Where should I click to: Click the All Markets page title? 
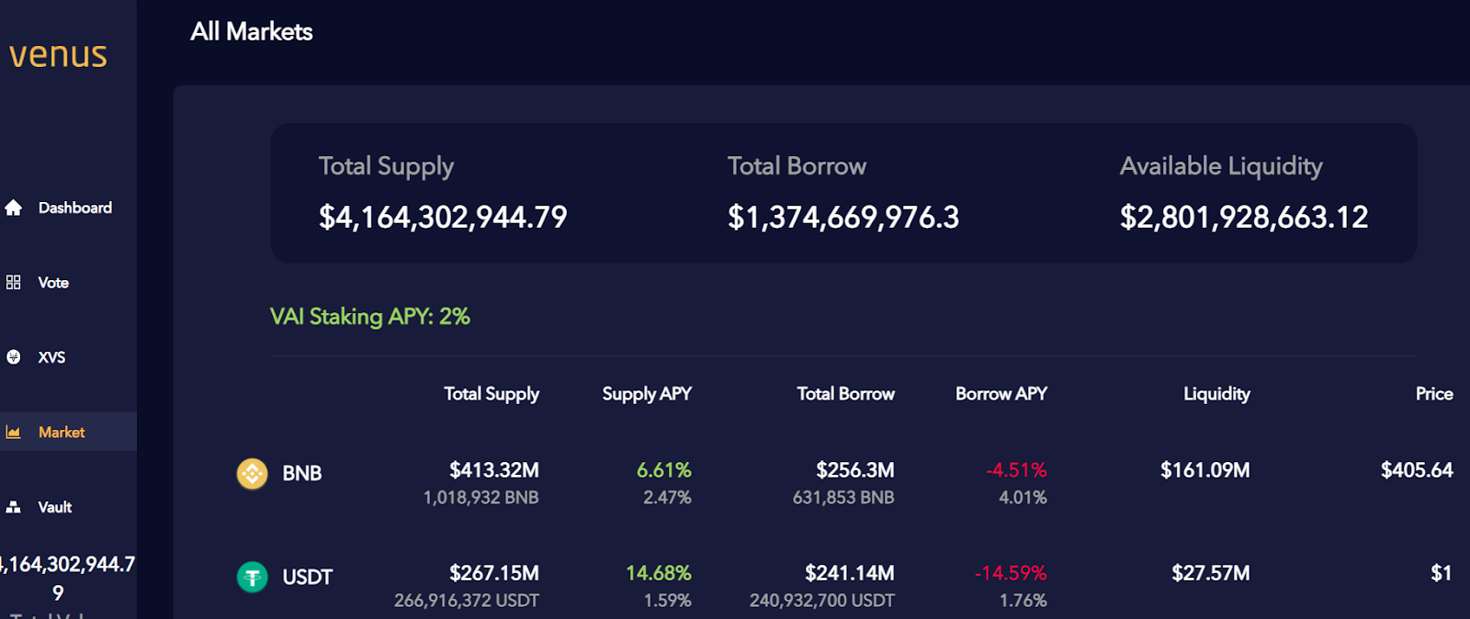[x=252, y=32]
